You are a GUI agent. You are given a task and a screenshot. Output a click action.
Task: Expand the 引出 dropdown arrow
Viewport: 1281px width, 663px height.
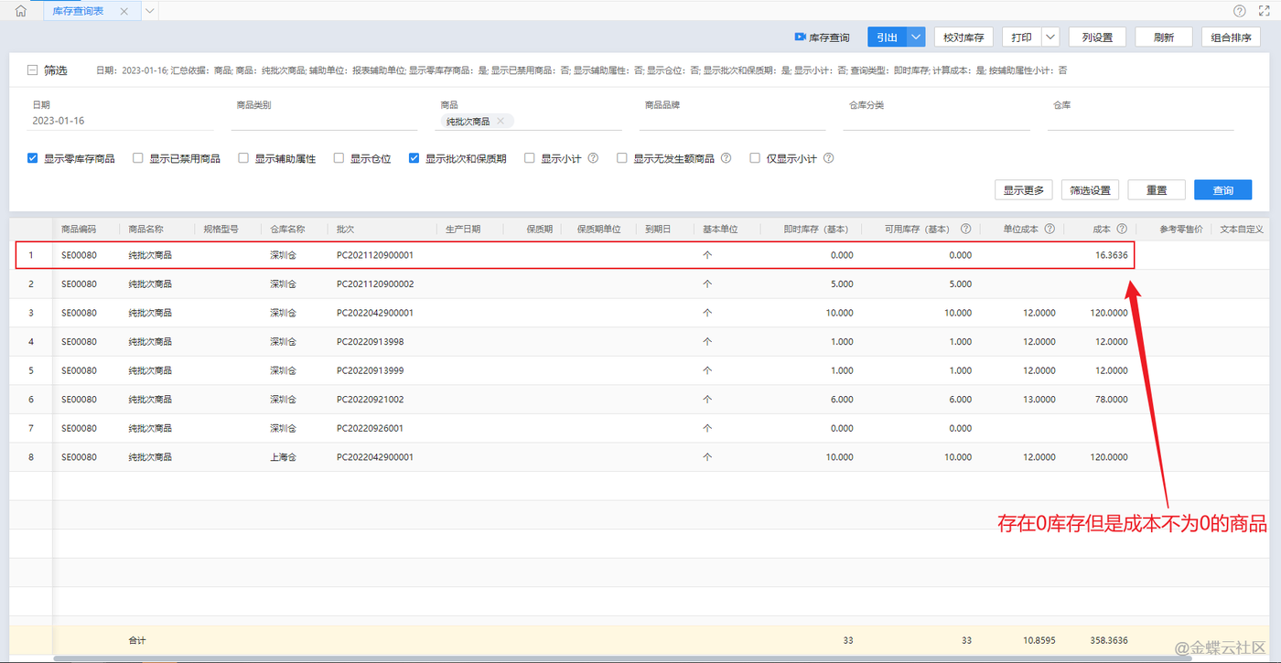tap(916, 37)
